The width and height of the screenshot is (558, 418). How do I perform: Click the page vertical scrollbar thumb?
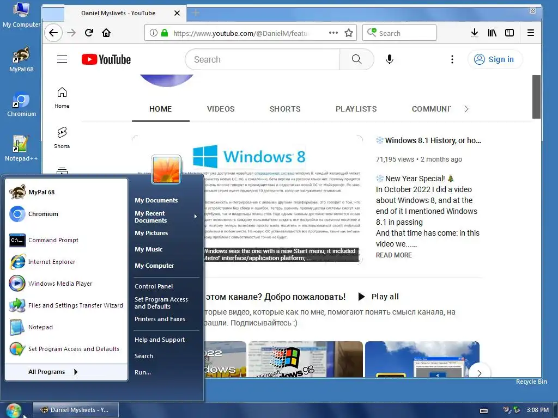tap(536, 97)
